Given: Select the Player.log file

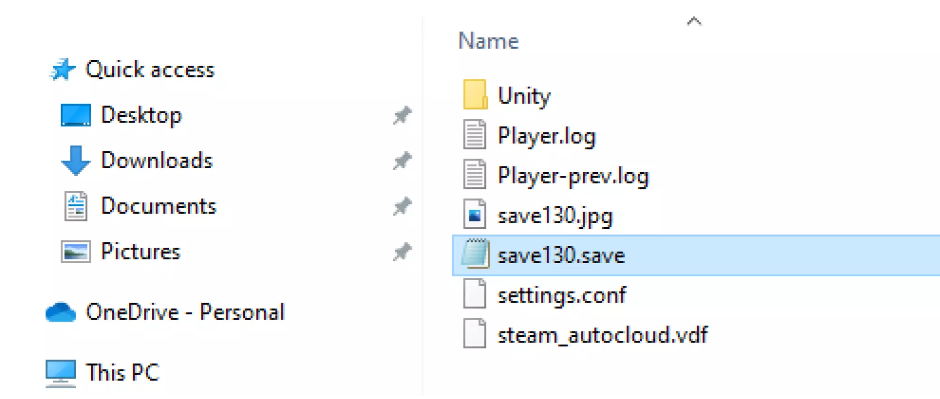Looking at the screenshot, I should pos(547,136).
